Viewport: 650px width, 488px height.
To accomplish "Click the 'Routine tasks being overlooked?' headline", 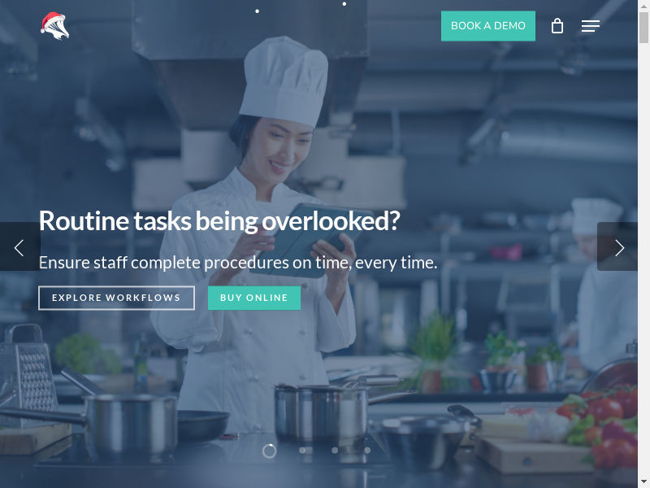I will click(219, 220).
